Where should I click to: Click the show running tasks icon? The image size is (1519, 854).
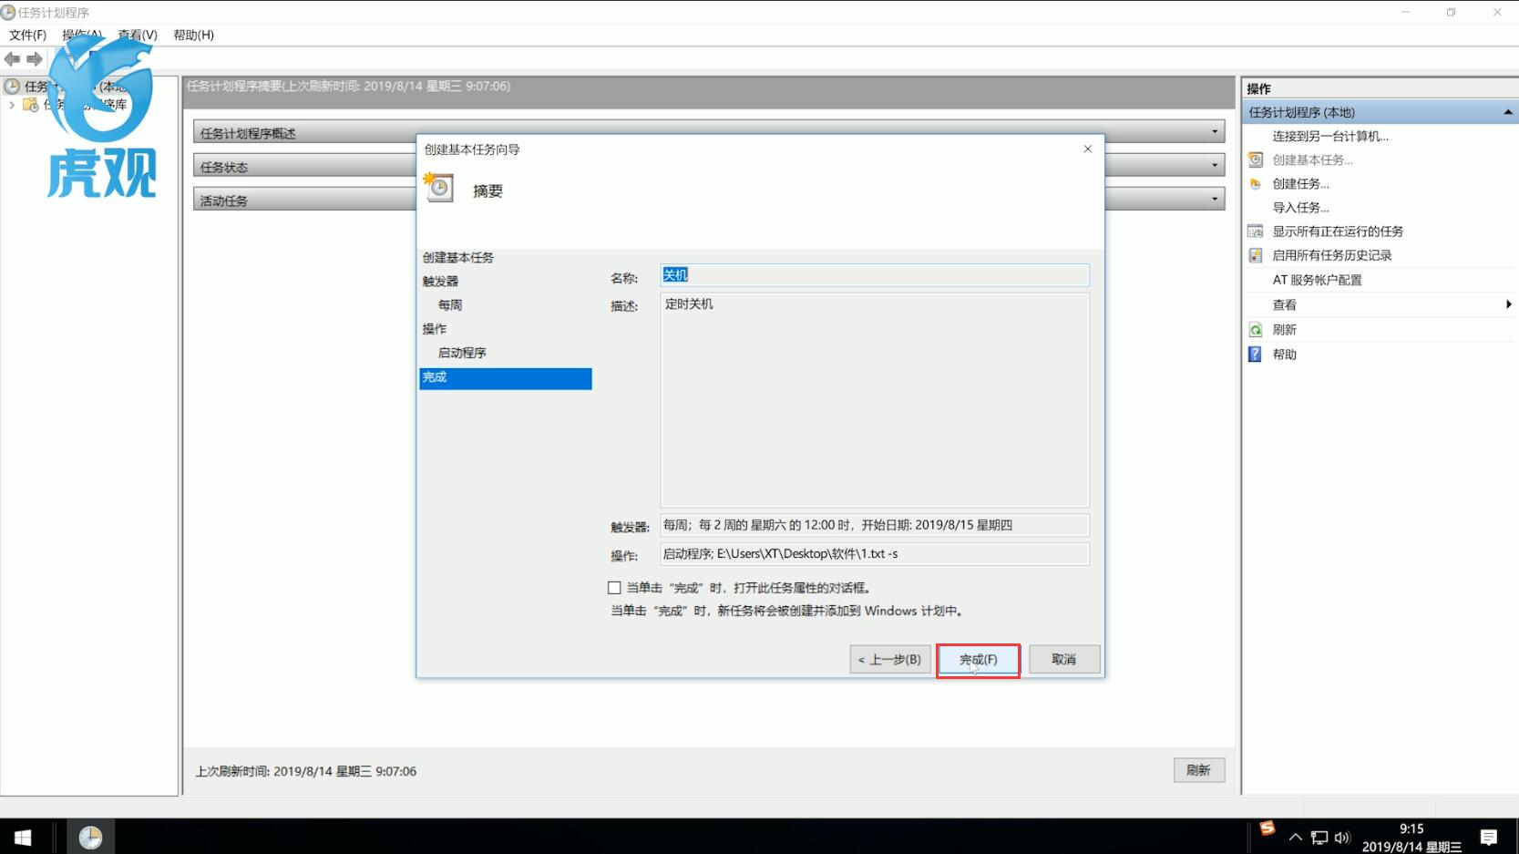pyautogui.click(x=1256, y=232)
